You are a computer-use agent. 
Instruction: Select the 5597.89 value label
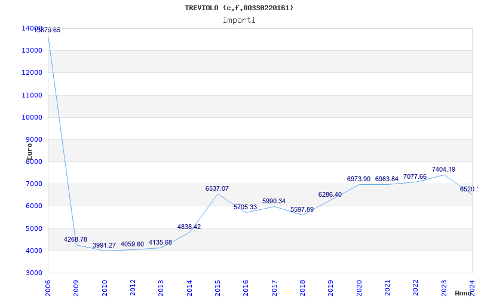click(302, 210)
